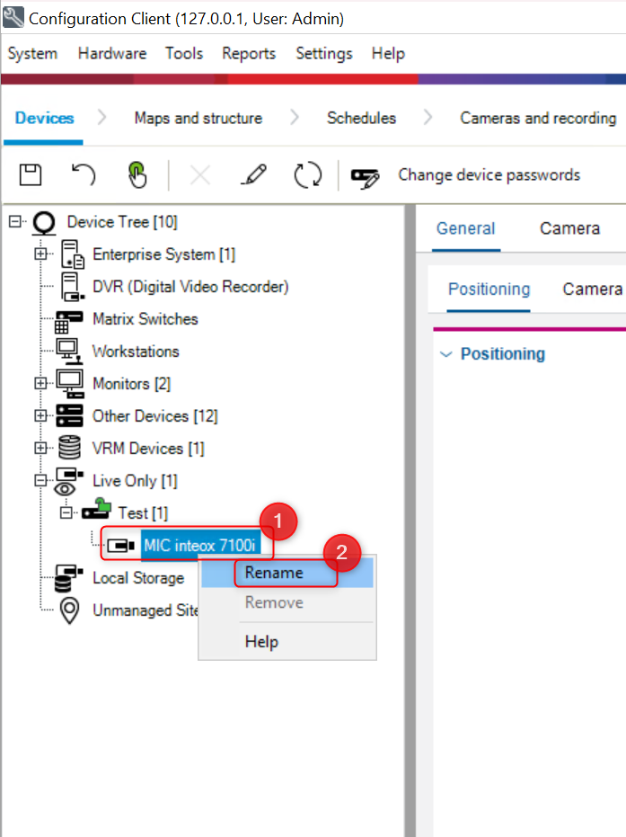Image resolution: width=626 pixels, height=837 pixels.
Task: Select the Camera tab beside General
Action: pyautogui.click(x=569, y=228)
